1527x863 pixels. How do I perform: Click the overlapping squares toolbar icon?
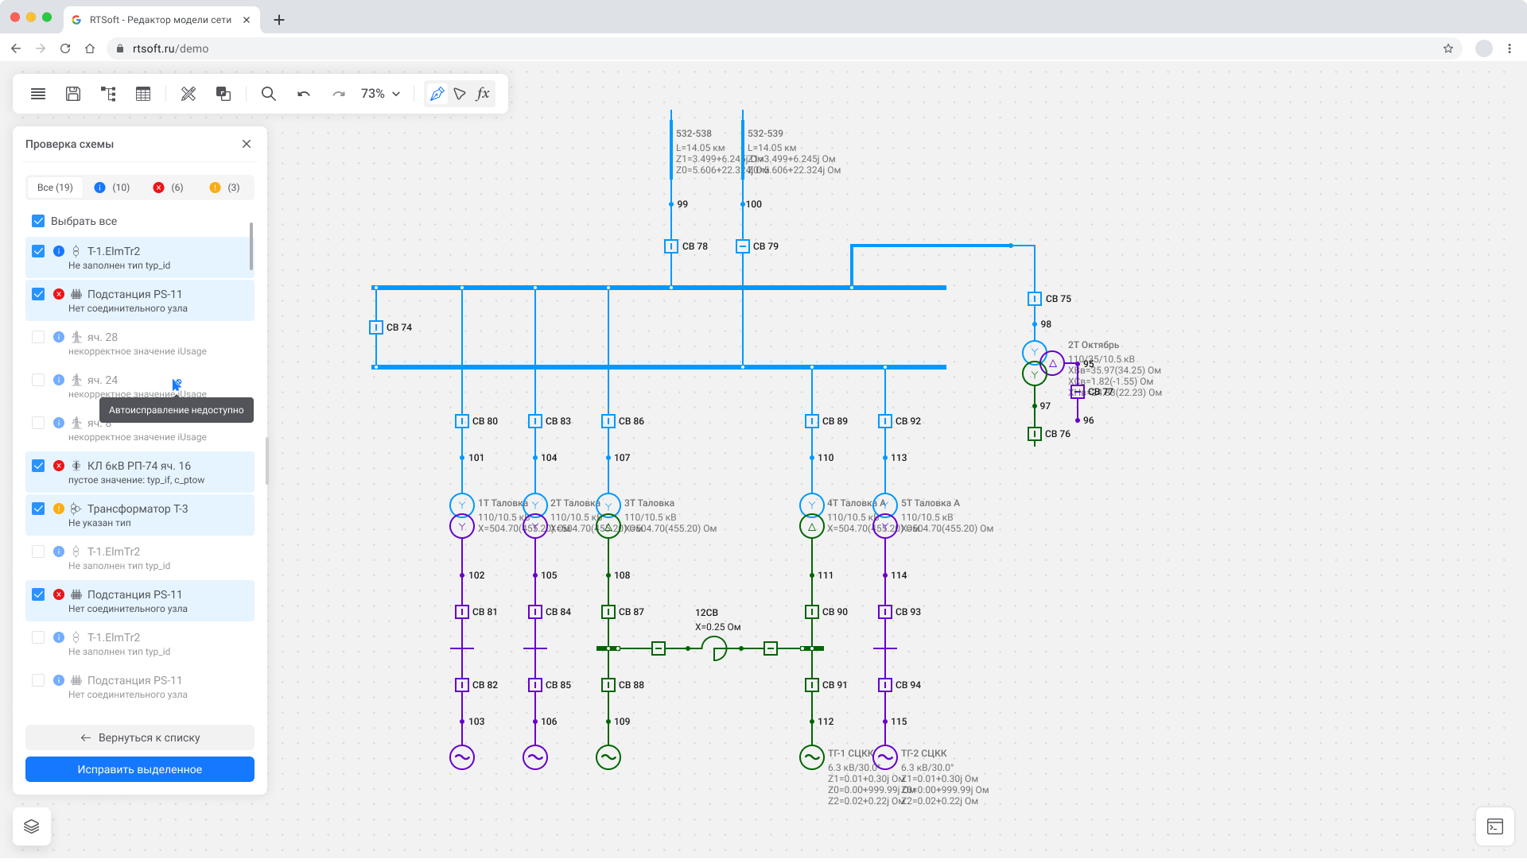pos(223,94)
